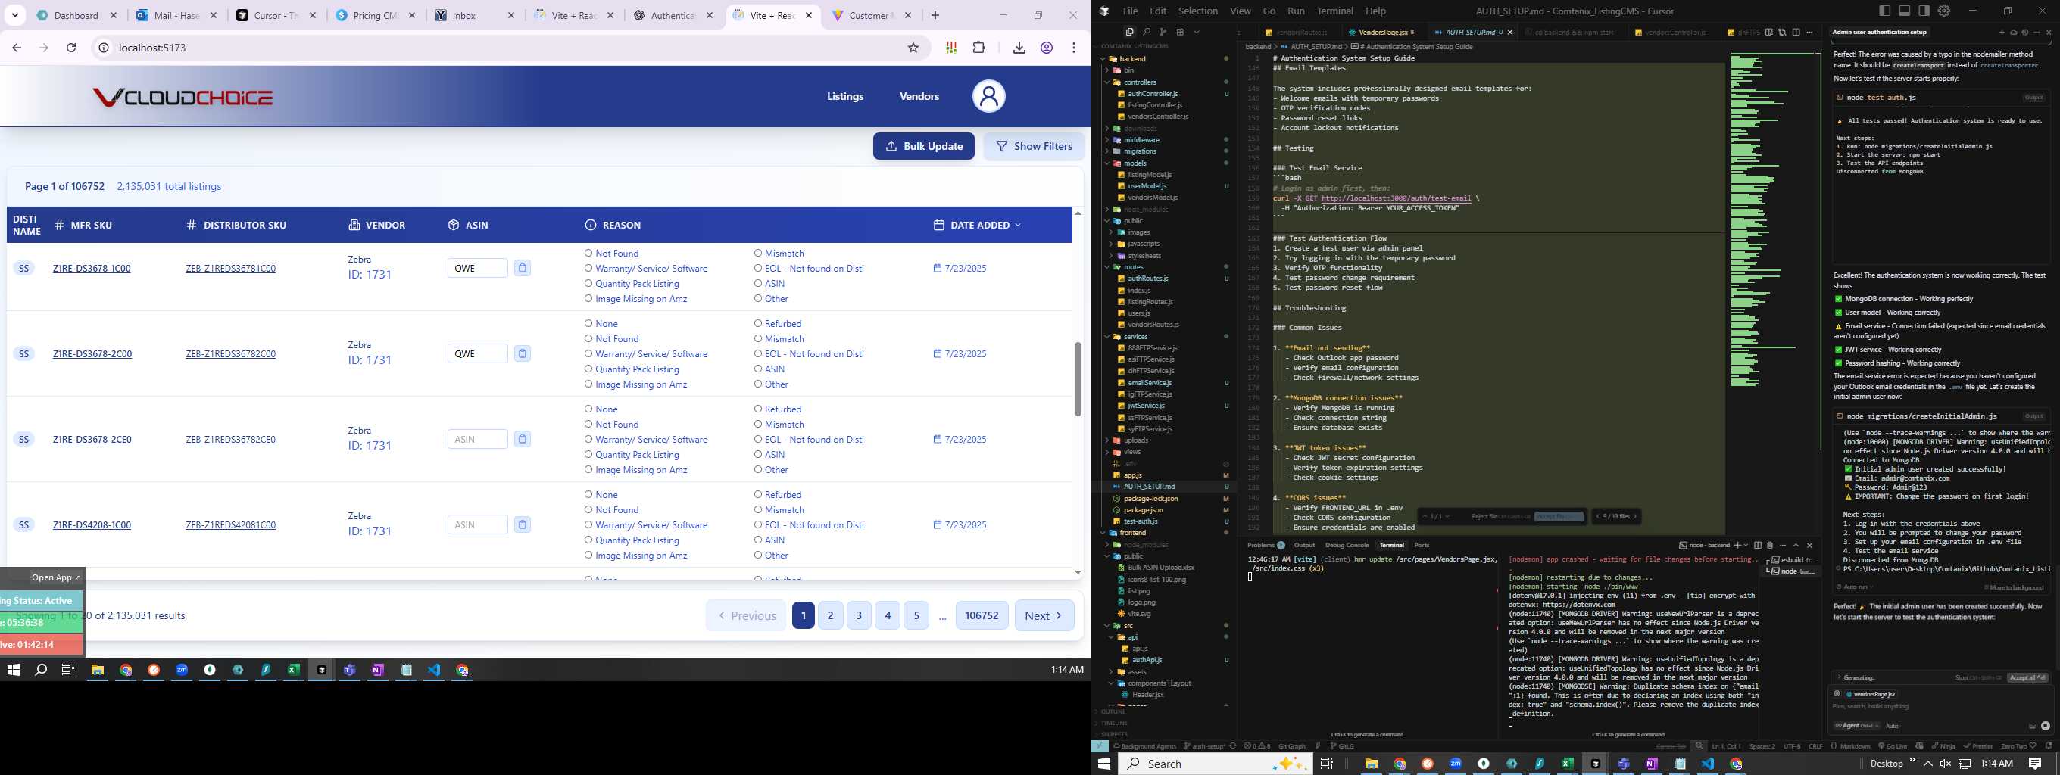The width and height of the screenshot is (2060, 775).
Task: Maximize terminal panel with chevron-up icon
Action: click(1795, 545)
